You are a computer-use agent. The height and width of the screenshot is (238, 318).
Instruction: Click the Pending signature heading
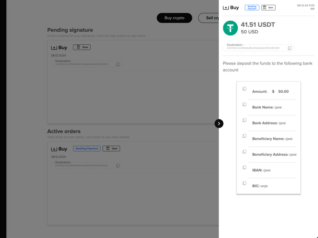coord(70,30)
